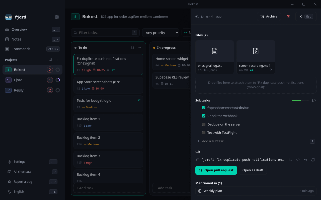This screenshot has width=321, height=200.
Task: Uncheck the Reproduce on a test device subtask
Action: point(204,108)
